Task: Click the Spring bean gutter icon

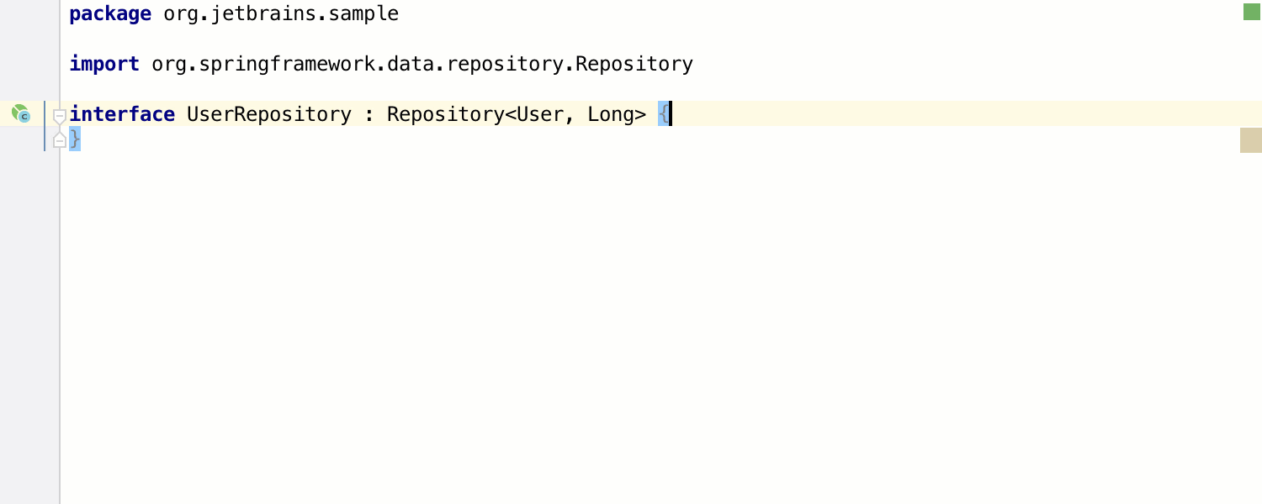Action: [20, 113]
